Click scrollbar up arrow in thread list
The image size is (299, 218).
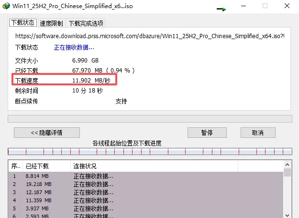[288, 165]
